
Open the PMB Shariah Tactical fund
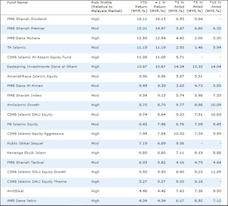pos(26,163)
